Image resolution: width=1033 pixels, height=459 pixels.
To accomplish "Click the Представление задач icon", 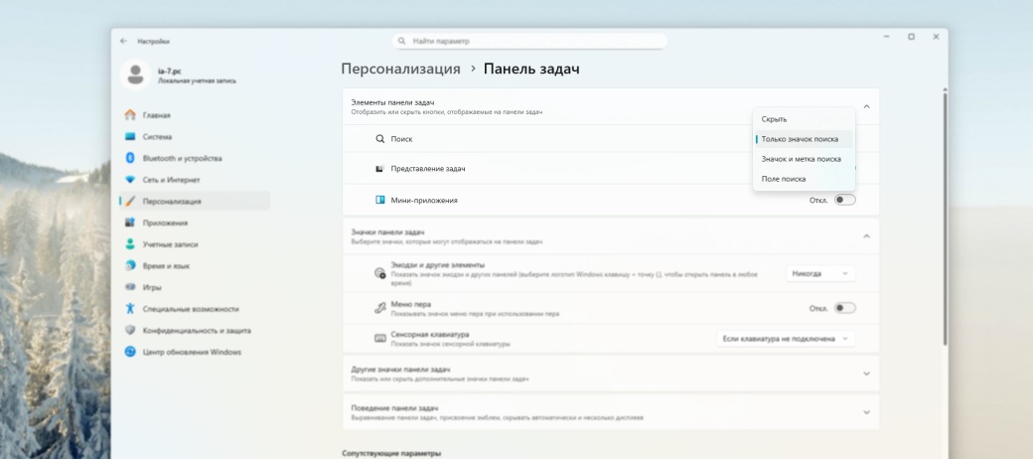I will point(380,169).
